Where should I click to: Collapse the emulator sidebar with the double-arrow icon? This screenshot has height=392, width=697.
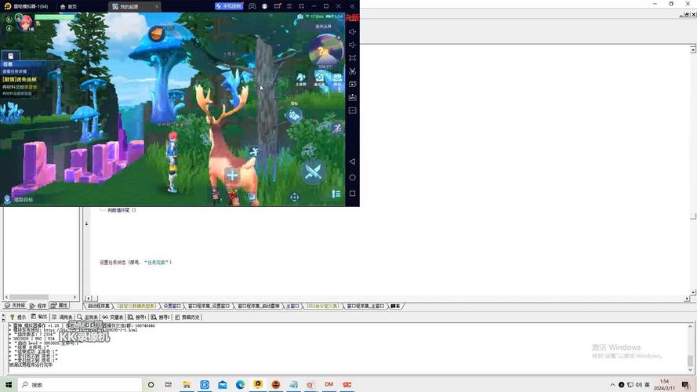352,6
